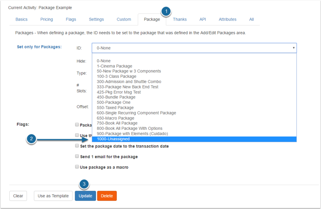Select 100-3 Class Package option
Screen dimensions: 321x209
pos(194,76)
